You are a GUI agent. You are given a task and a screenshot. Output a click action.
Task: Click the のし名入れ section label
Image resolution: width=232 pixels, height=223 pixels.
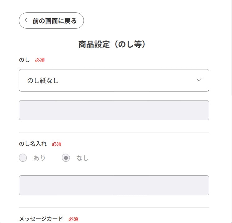pos(33,144)
